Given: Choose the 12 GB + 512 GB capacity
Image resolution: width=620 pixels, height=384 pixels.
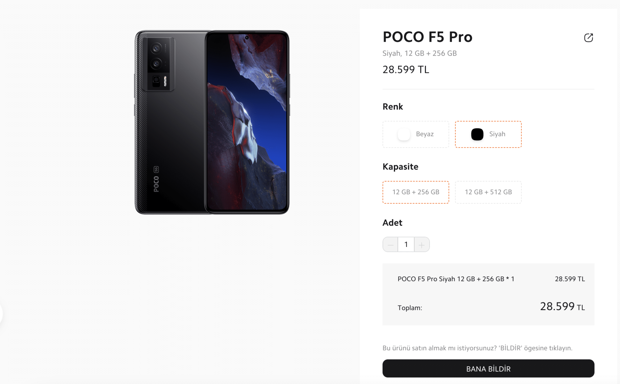Looking at the screenshot, I should (x=488, y=192).
